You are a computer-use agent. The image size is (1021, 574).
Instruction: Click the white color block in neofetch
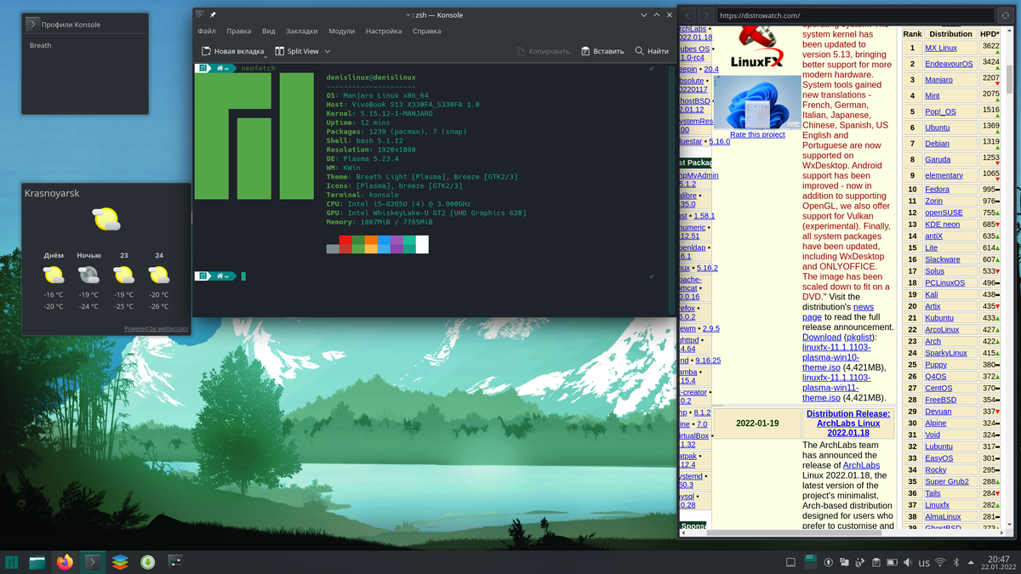pos(422,245)
